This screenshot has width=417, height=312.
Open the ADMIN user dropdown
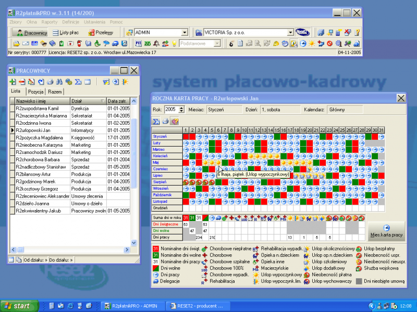point(184,32)
